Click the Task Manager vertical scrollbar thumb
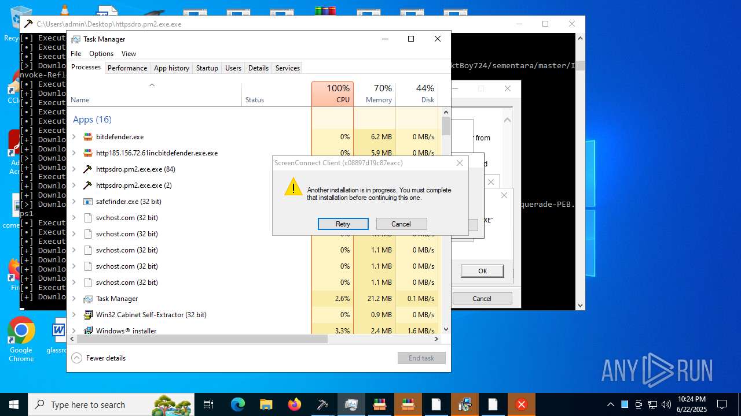This screenshot has width=741, height=416. click(x=446, y=126)
